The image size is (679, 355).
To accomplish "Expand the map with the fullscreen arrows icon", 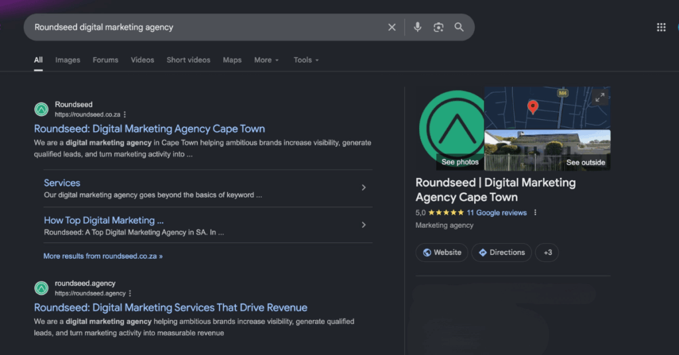I will [599, 97].
